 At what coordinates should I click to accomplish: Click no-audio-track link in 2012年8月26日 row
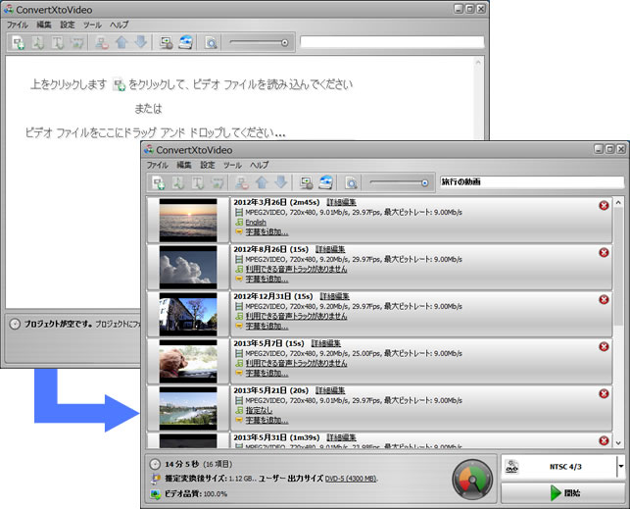point(296,269)
